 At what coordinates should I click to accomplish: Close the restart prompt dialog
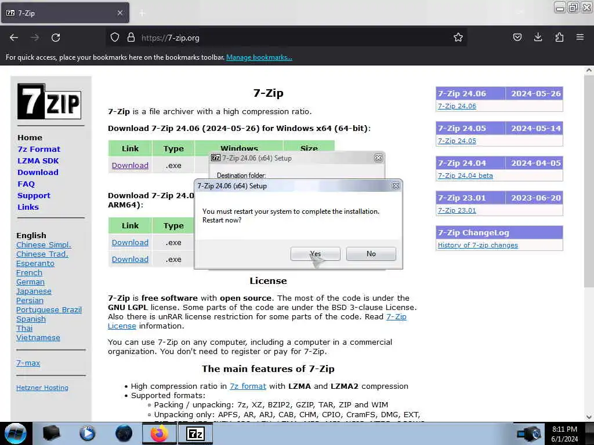click(396, 186)
